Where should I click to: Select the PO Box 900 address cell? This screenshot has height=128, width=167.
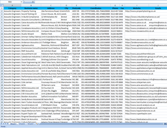[51, 117]
